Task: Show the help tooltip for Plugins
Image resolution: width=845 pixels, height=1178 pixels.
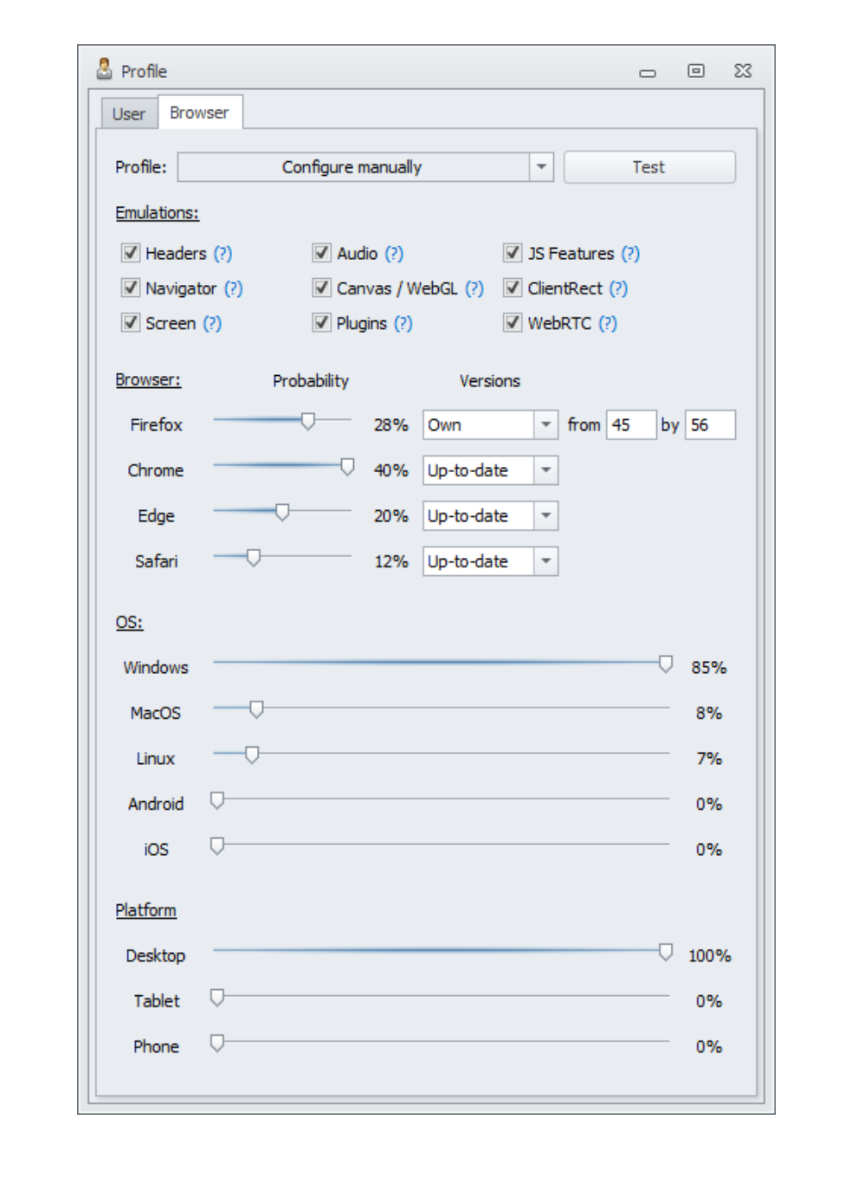Action: click(403, 323)
